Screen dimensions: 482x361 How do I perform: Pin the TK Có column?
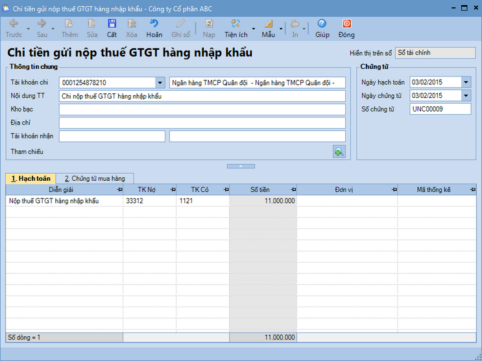pyautogui.click(x=226, y=190)
